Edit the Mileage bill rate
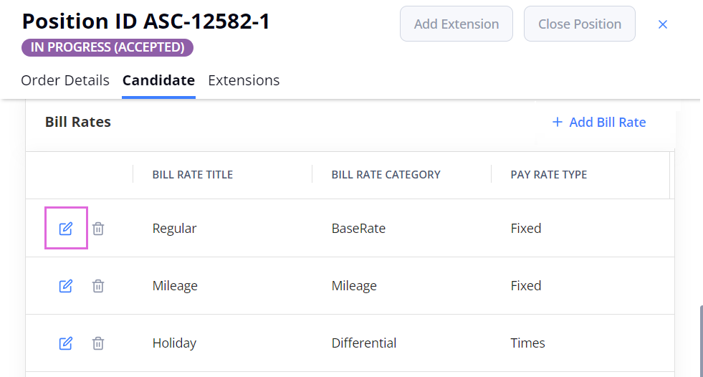The image size is (703, 377). click(x=66, y=286)
